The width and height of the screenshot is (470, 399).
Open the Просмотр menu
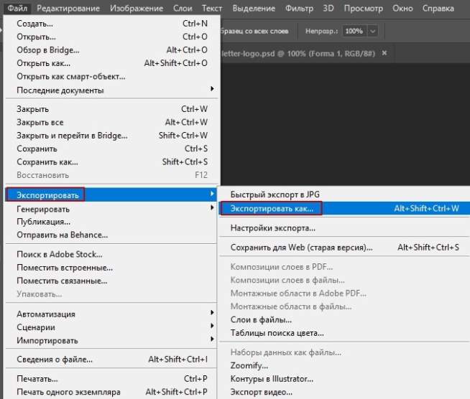(x=364, y=8)
